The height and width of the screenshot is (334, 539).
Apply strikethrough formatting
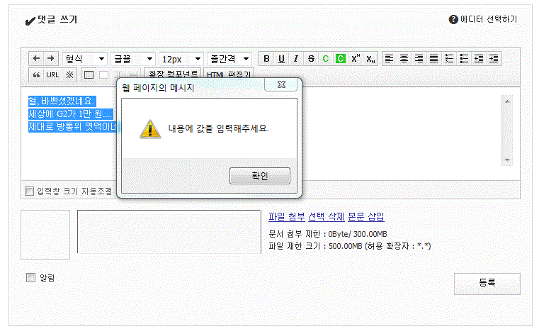[311, 59]
